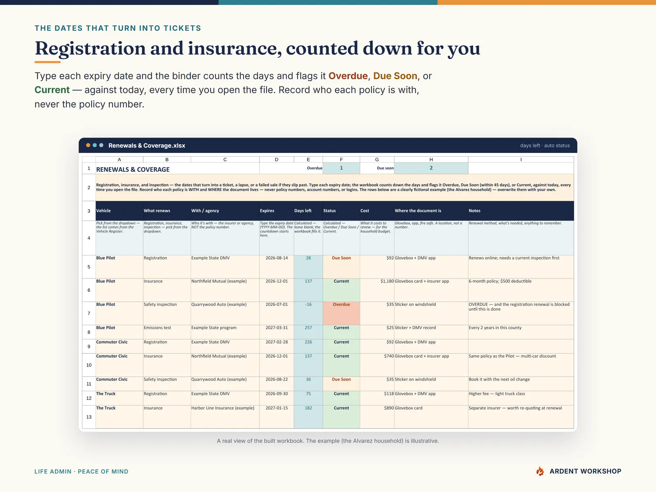Click expiry date 2027-03-31 cell

277,332
